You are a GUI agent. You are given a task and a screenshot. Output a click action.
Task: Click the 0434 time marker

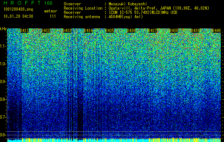[x=88, y=31]
